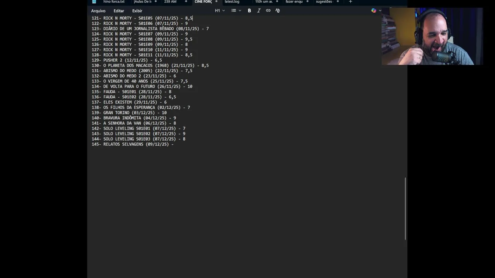Click line 140- BRAVURA INDÔMITA
This screenshot has height=278, width=495.
point(134,118)
